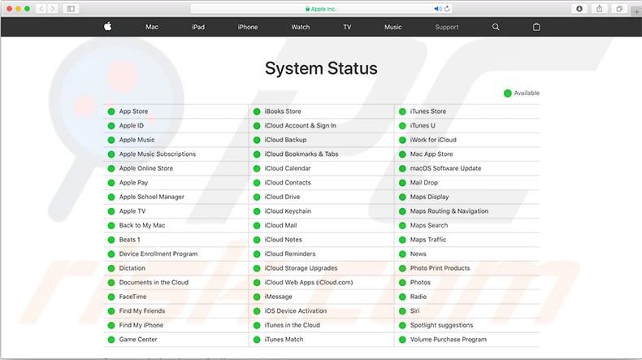Select the iTunes U row

tap(467, 126)
